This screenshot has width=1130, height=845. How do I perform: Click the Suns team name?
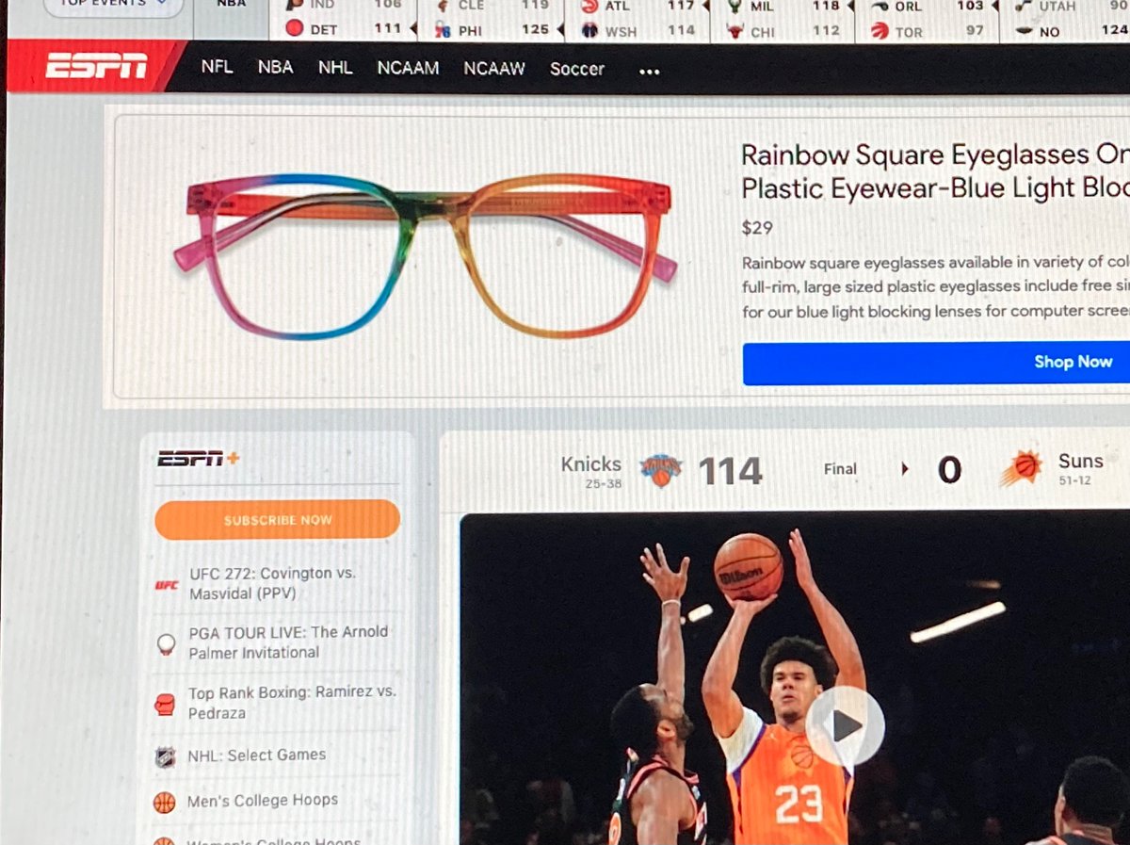tap(1080, 461)
